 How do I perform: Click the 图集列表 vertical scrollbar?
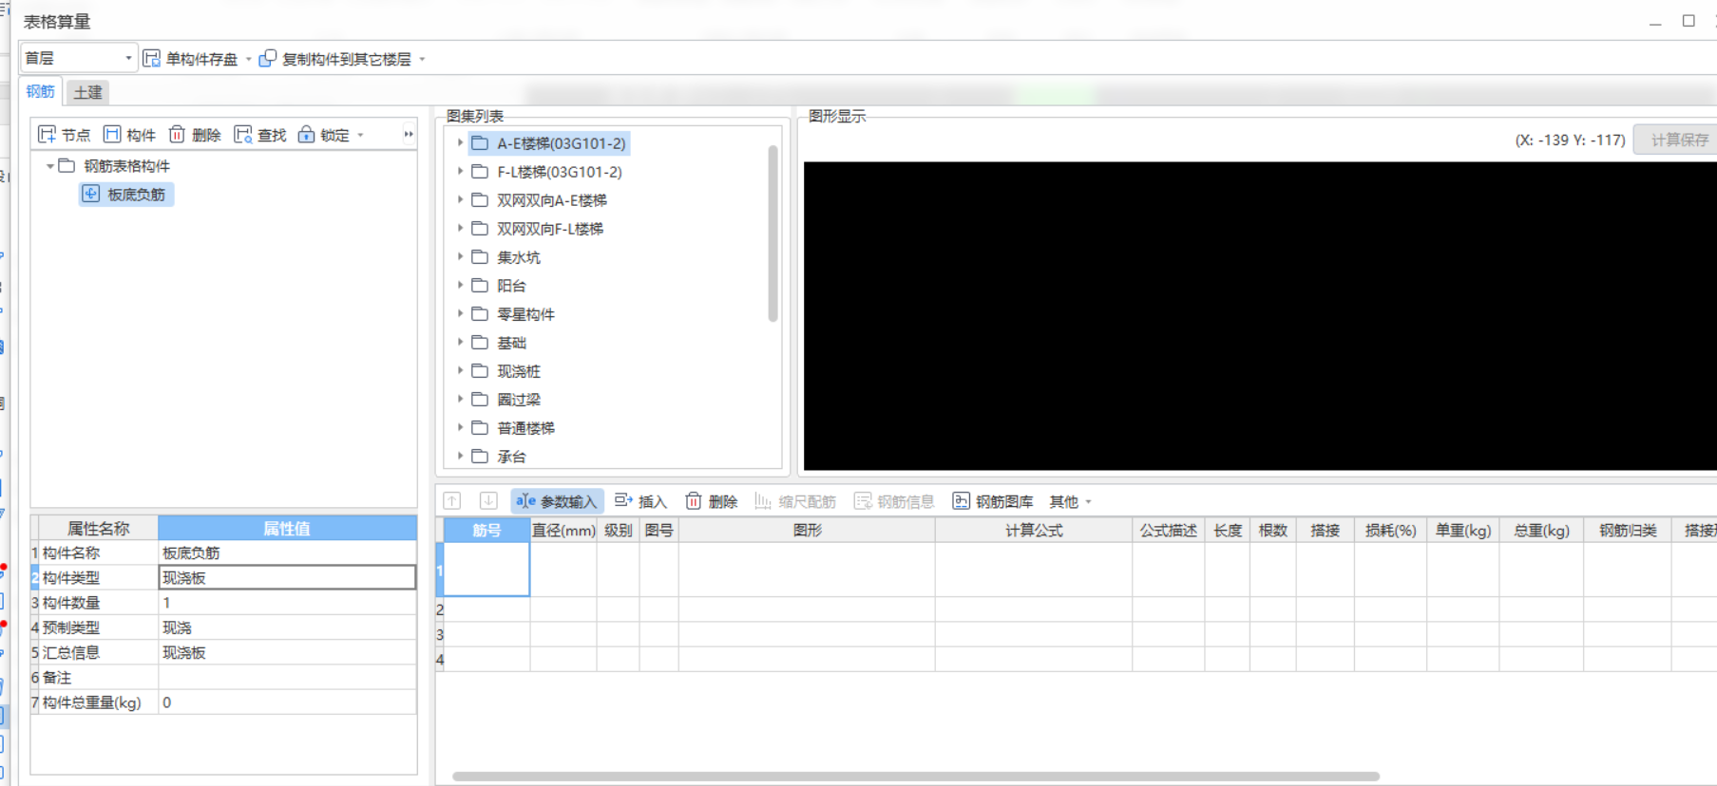773,233
